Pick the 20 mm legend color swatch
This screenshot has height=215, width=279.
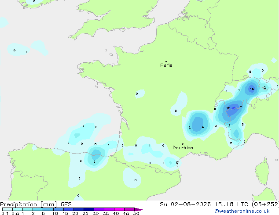point(78,209)
